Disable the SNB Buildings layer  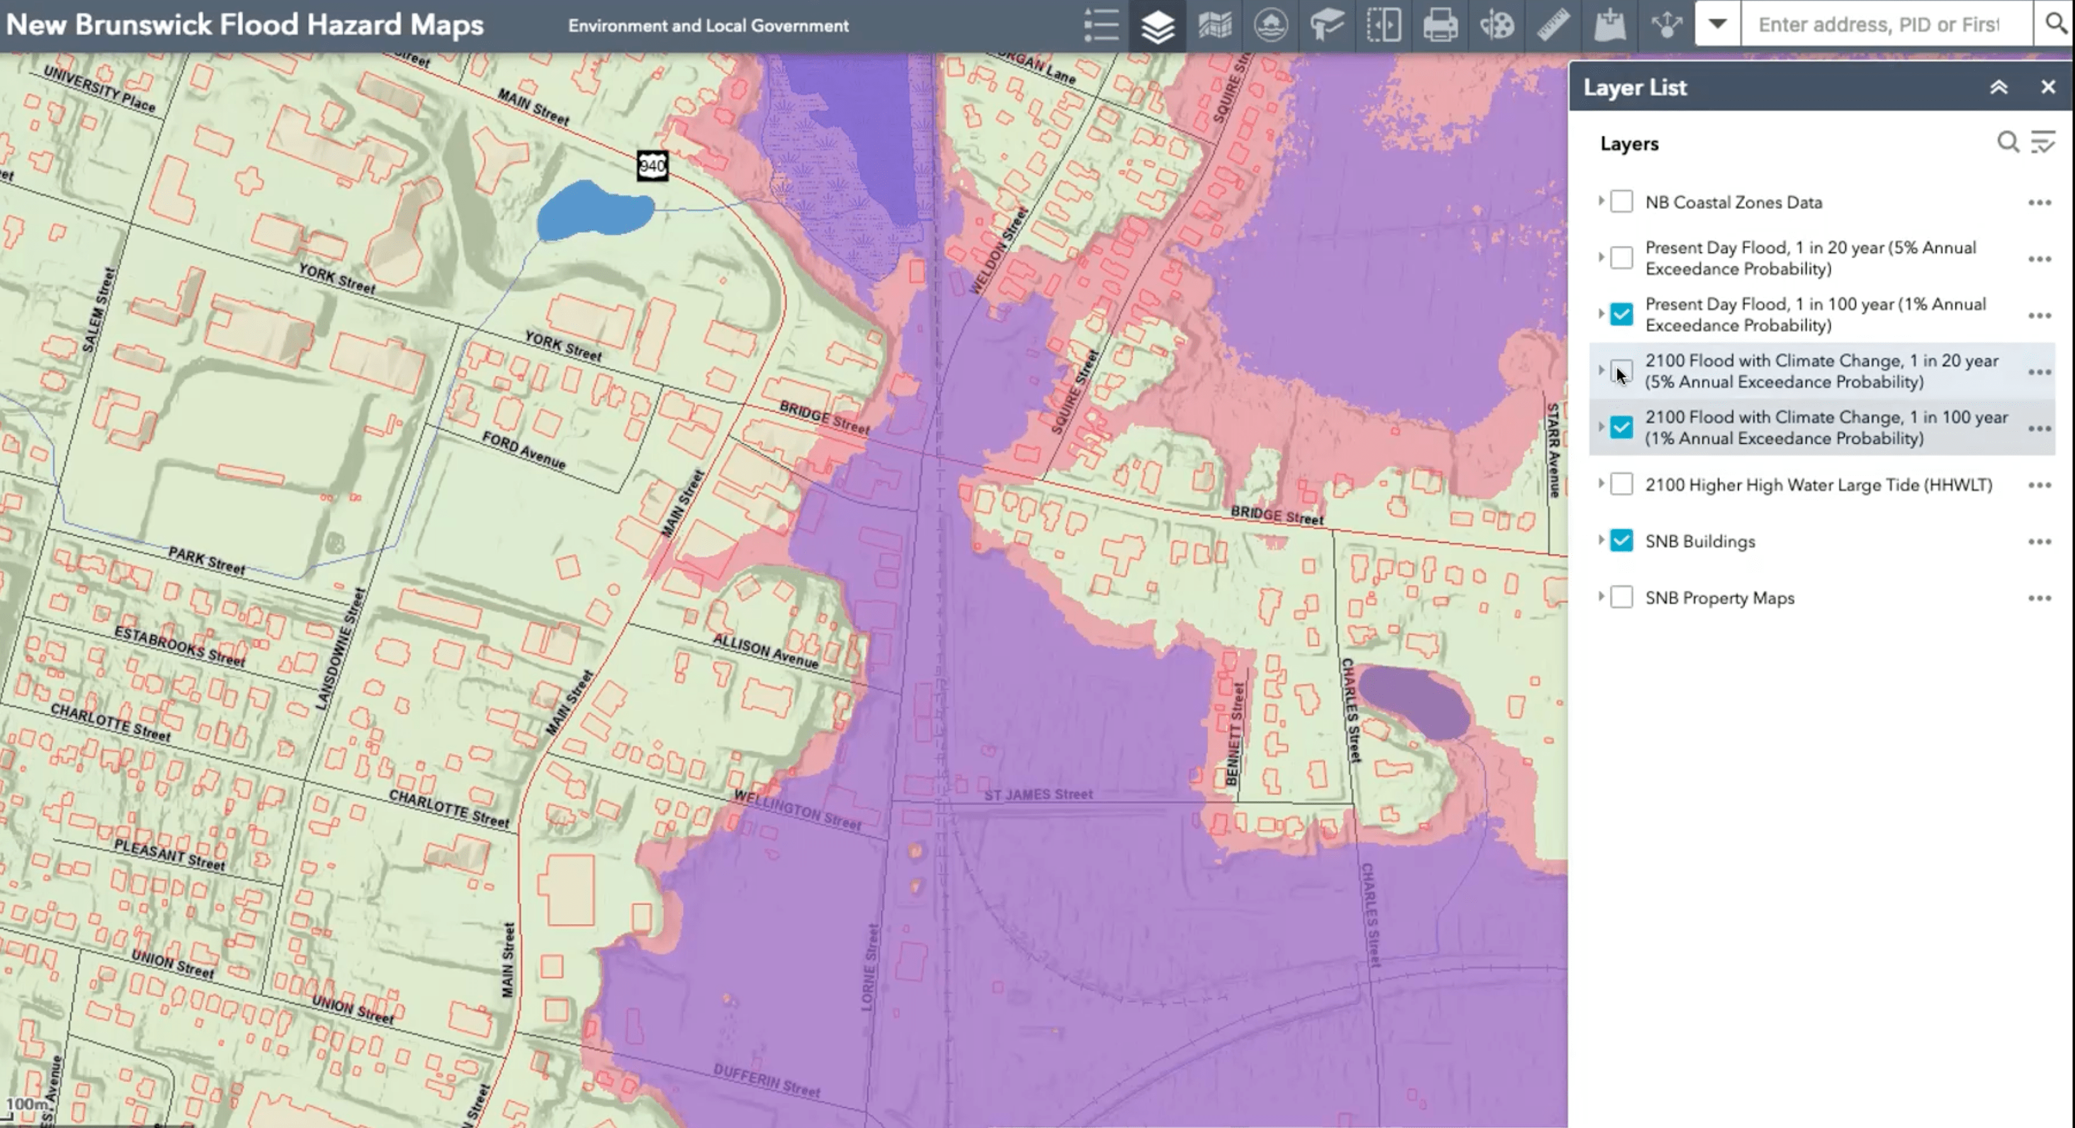coord(1622,541)
